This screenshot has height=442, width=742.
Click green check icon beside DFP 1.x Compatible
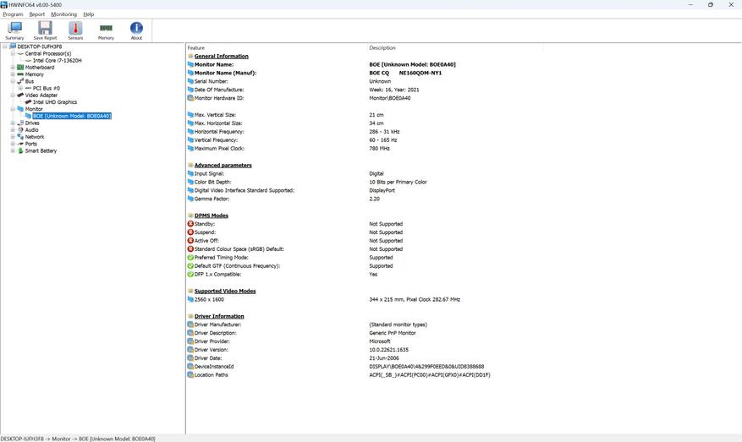[x=190, y=274]
